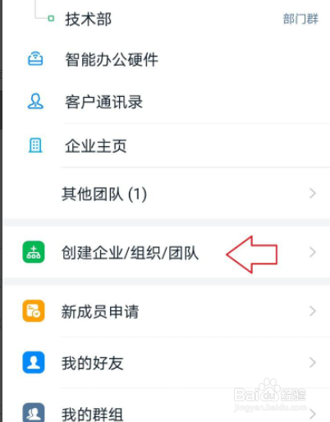Click the green 技术部 tree node marker
The width and height of the screenshot is (330, 422).
point(51,19)
